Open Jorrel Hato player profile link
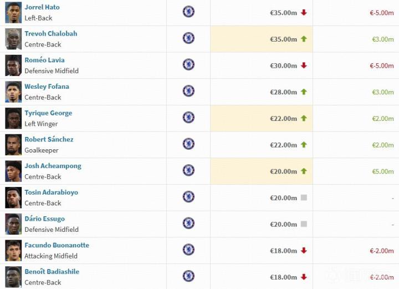The image size is (399, 289). [42, 7]
